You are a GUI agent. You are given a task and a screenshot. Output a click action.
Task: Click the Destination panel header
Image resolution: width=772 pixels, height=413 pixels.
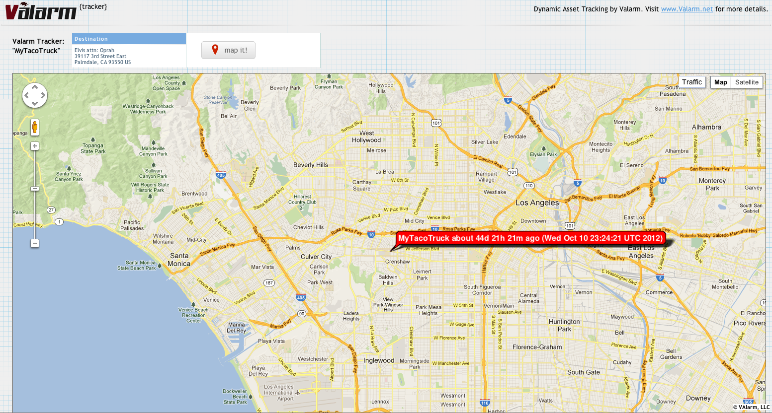click(x=129, y=39)
